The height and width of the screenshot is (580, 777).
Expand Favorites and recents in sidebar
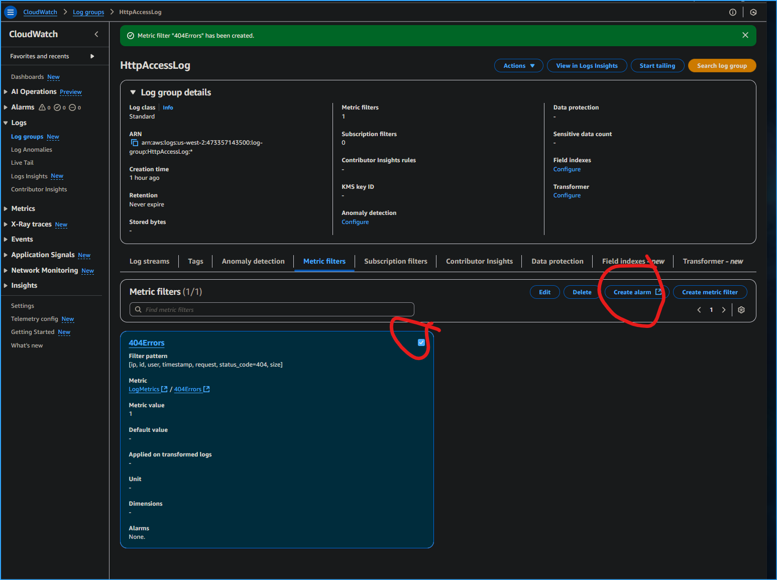point(92,56)
